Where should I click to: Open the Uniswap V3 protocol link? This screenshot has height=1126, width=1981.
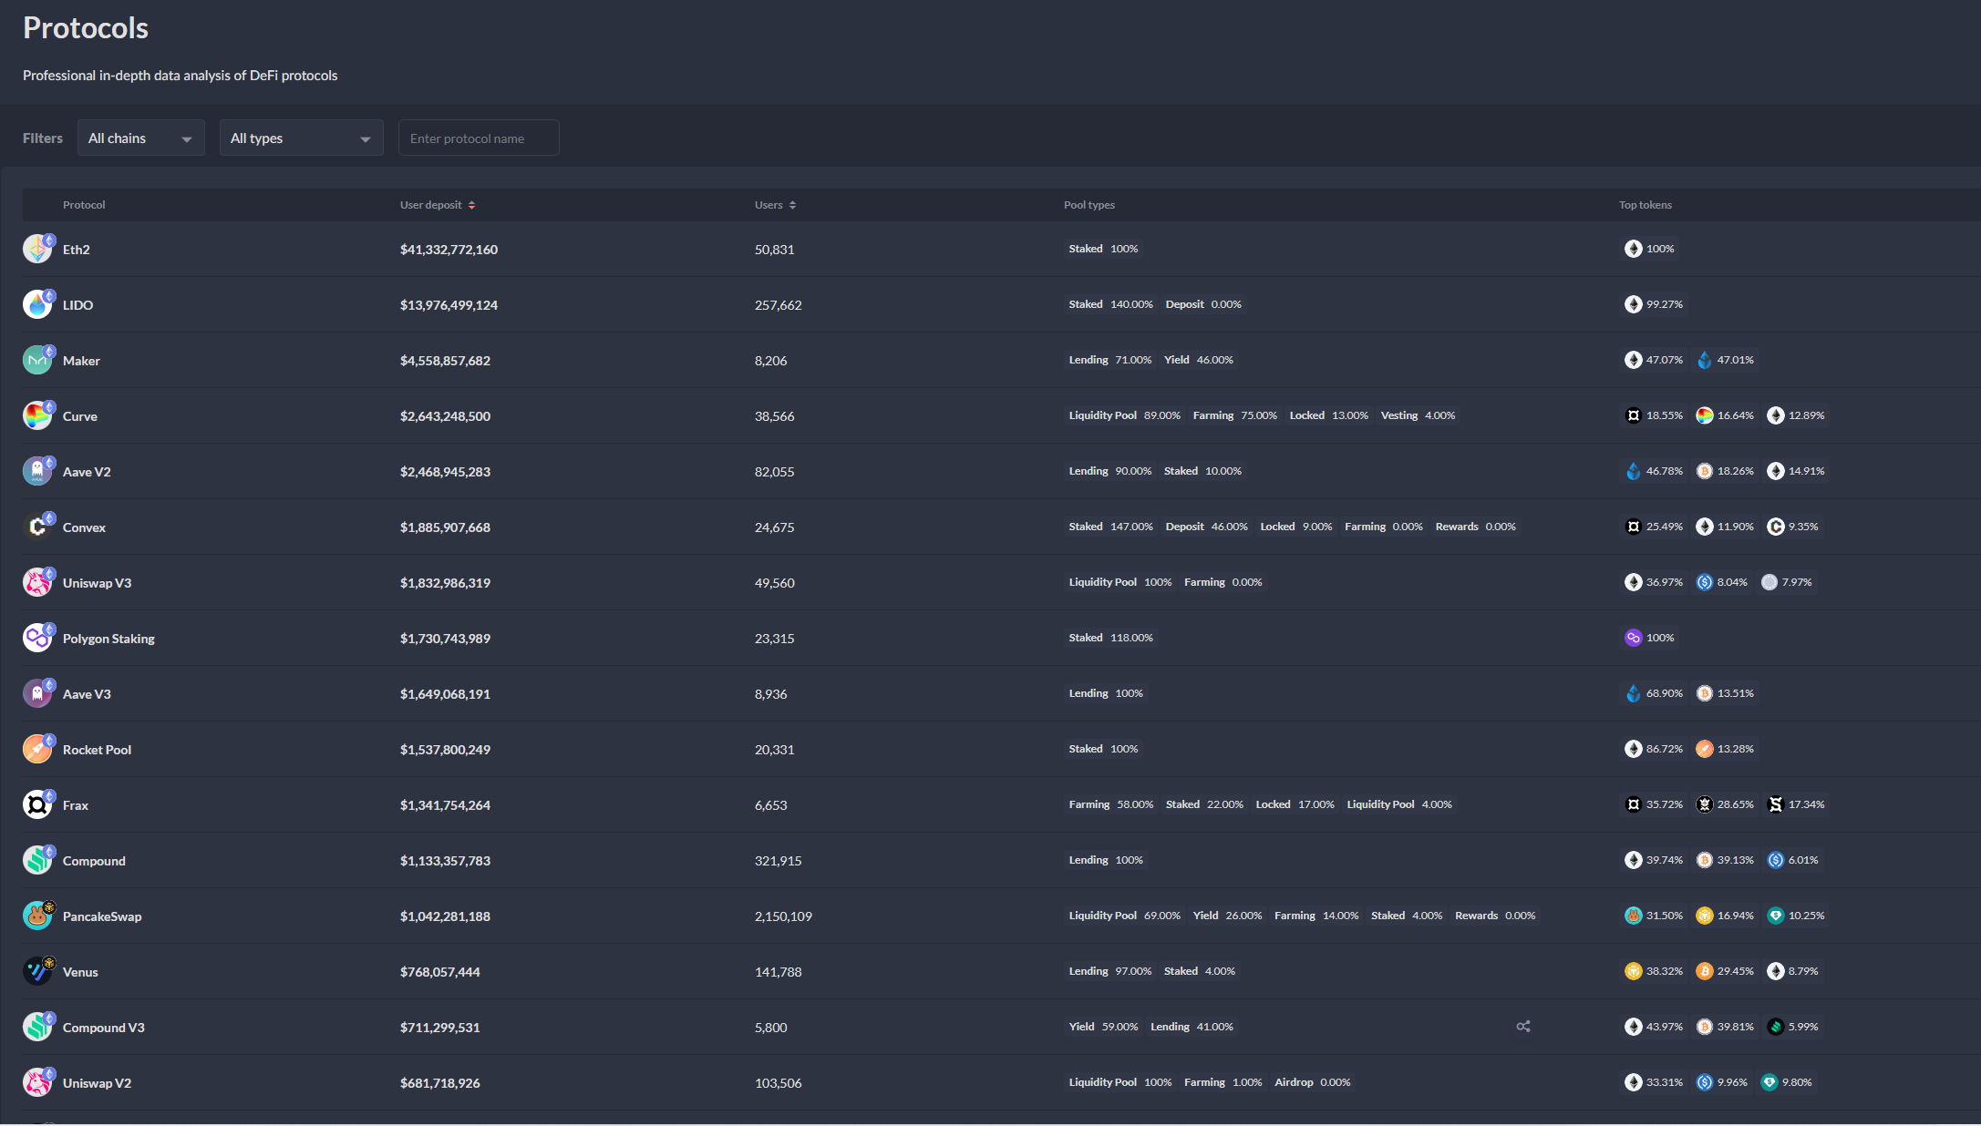click(97, 583)
